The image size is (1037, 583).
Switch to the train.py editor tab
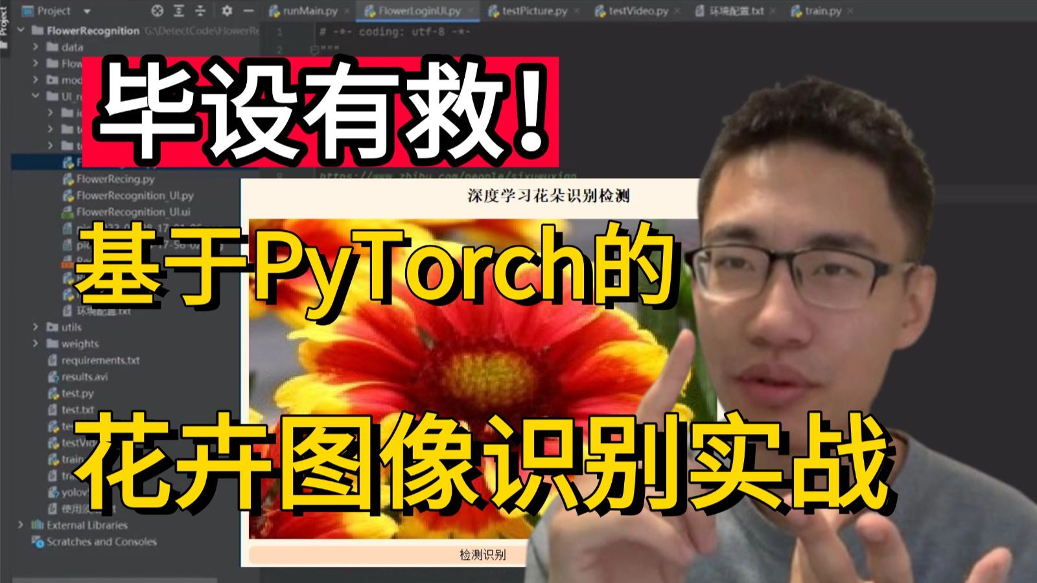[817, 11]
